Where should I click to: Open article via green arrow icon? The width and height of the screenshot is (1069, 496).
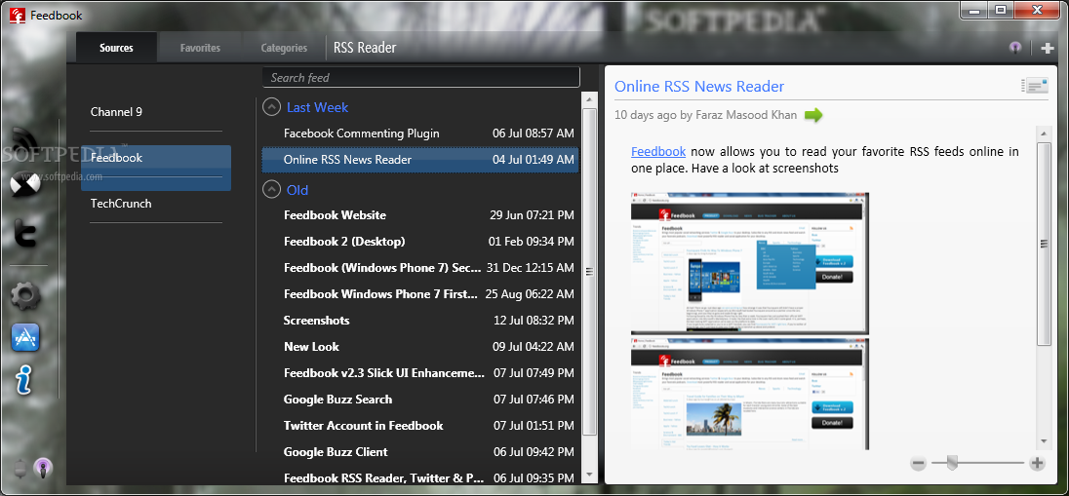coord(813,115)
